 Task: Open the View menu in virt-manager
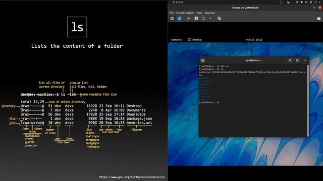point(199,13)
